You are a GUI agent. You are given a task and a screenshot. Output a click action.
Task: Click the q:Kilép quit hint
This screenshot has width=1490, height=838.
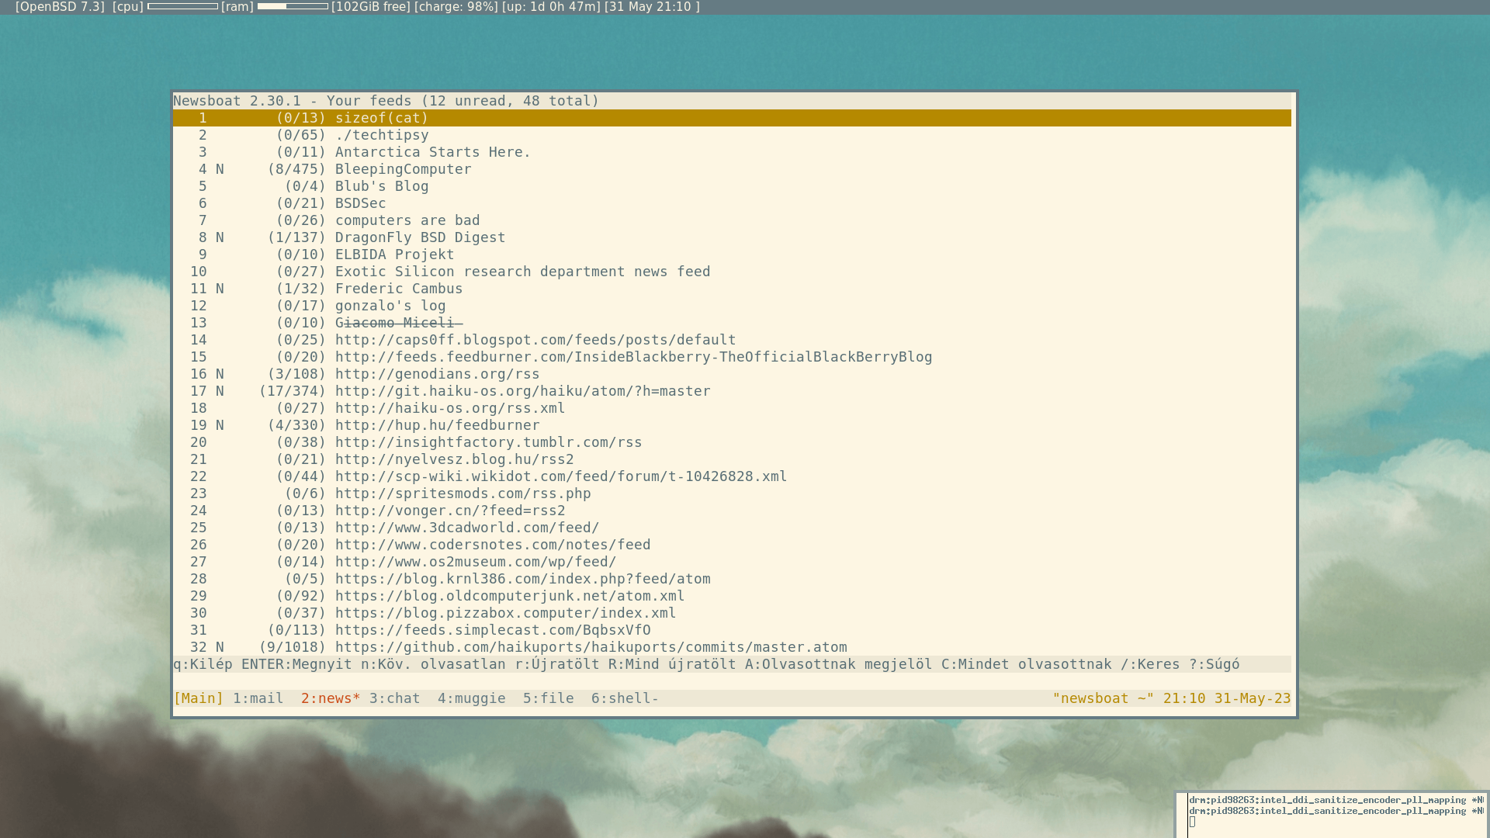click(x=203, y=664)
